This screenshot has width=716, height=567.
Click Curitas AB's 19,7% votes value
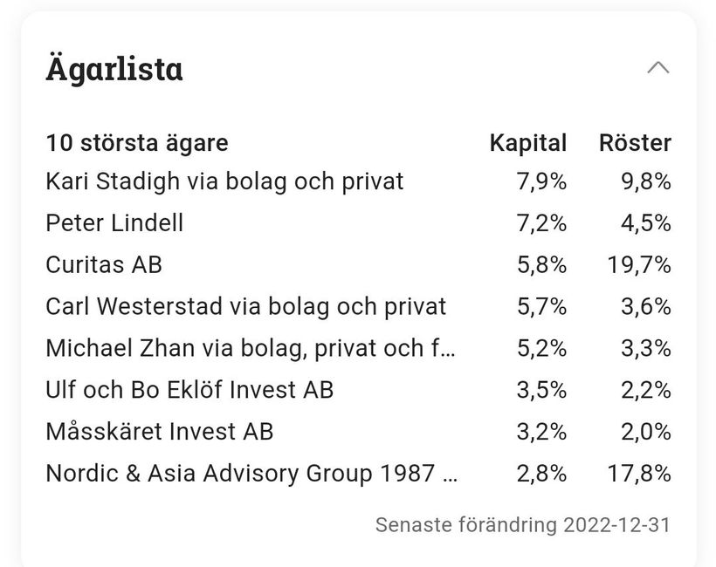click(639, 264)
